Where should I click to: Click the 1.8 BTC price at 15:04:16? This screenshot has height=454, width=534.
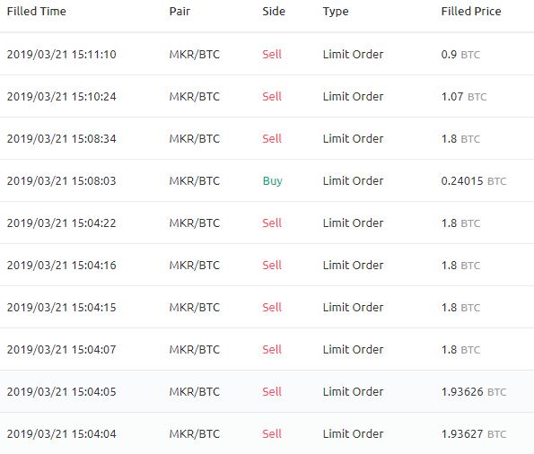coord(460,266)
